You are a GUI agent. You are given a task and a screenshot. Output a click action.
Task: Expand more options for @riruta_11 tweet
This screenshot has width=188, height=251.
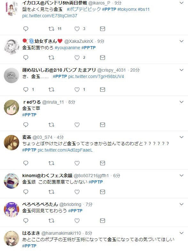coord(181,102)
